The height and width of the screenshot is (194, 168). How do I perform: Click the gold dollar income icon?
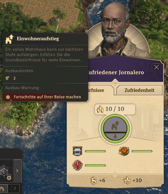[x=93, y=181]
